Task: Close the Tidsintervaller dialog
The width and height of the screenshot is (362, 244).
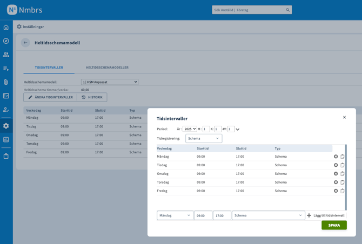Action: click(x=344, y=117)
